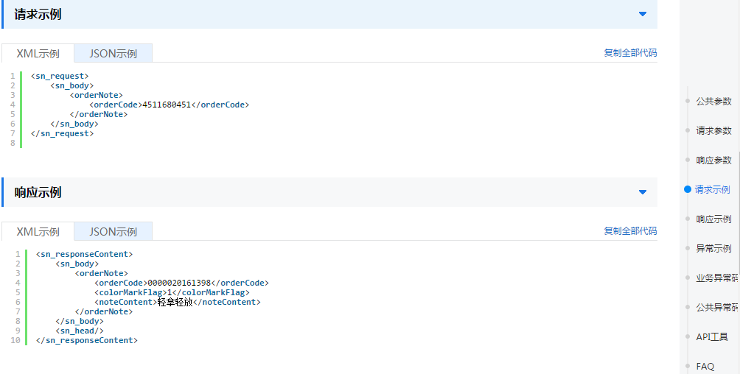Click the <sn_responseContent> opening tag line
The width and height of the screenshot is (740, 374).
(85, 254)
